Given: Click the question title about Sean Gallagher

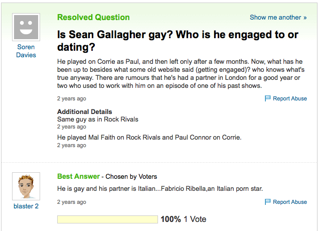Looking at the screenshot, I should click(x=178, y=41).
